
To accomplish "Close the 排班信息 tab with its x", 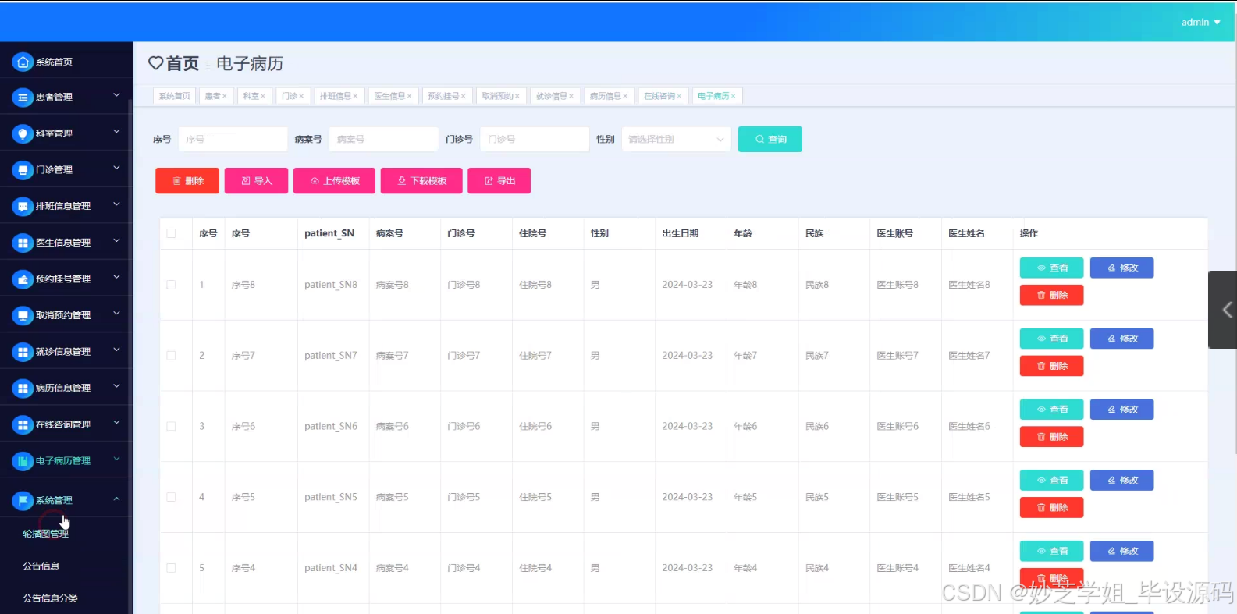I will click(355, 96).
